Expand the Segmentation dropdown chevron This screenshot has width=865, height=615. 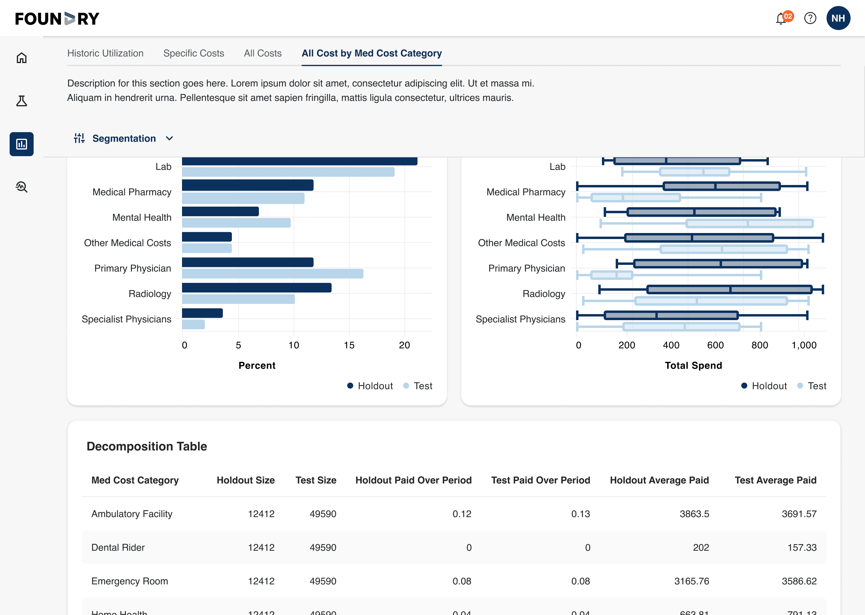(169, 139)
